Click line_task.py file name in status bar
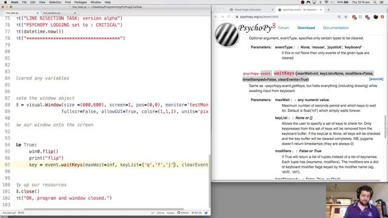The width and height of the screenshot is (388, 218). click(9, 213)
